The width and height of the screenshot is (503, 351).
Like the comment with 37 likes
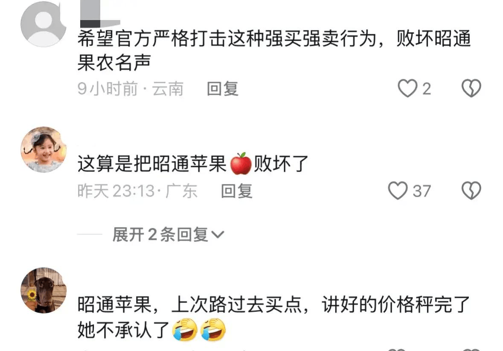[x=398, y=191]
